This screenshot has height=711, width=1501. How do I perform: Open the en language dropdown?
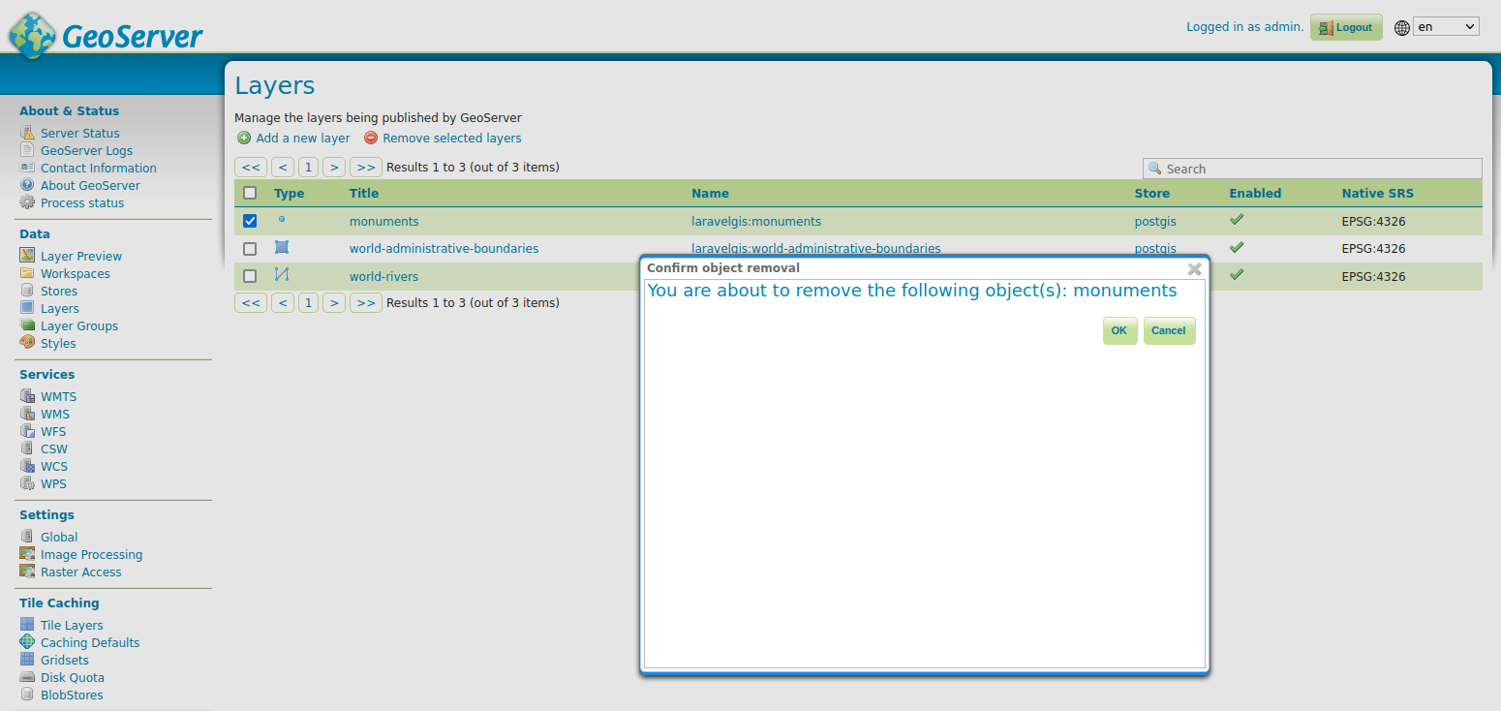click(x=1446, y=27)
